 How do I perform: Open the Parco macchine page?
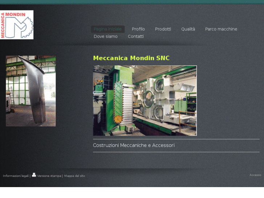[x=221, y=29]
